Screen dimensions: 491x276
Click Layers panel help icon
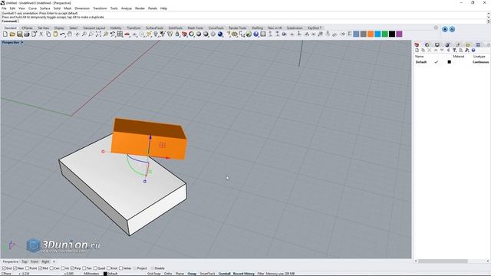click(473, 50)
